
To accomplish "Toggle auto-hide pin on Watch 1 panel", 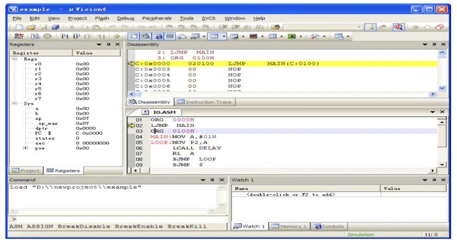I will (434, 180).
